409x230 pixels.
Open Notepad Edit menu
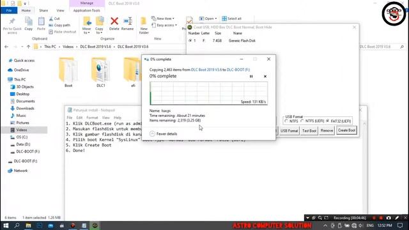[x=79, y=118]
